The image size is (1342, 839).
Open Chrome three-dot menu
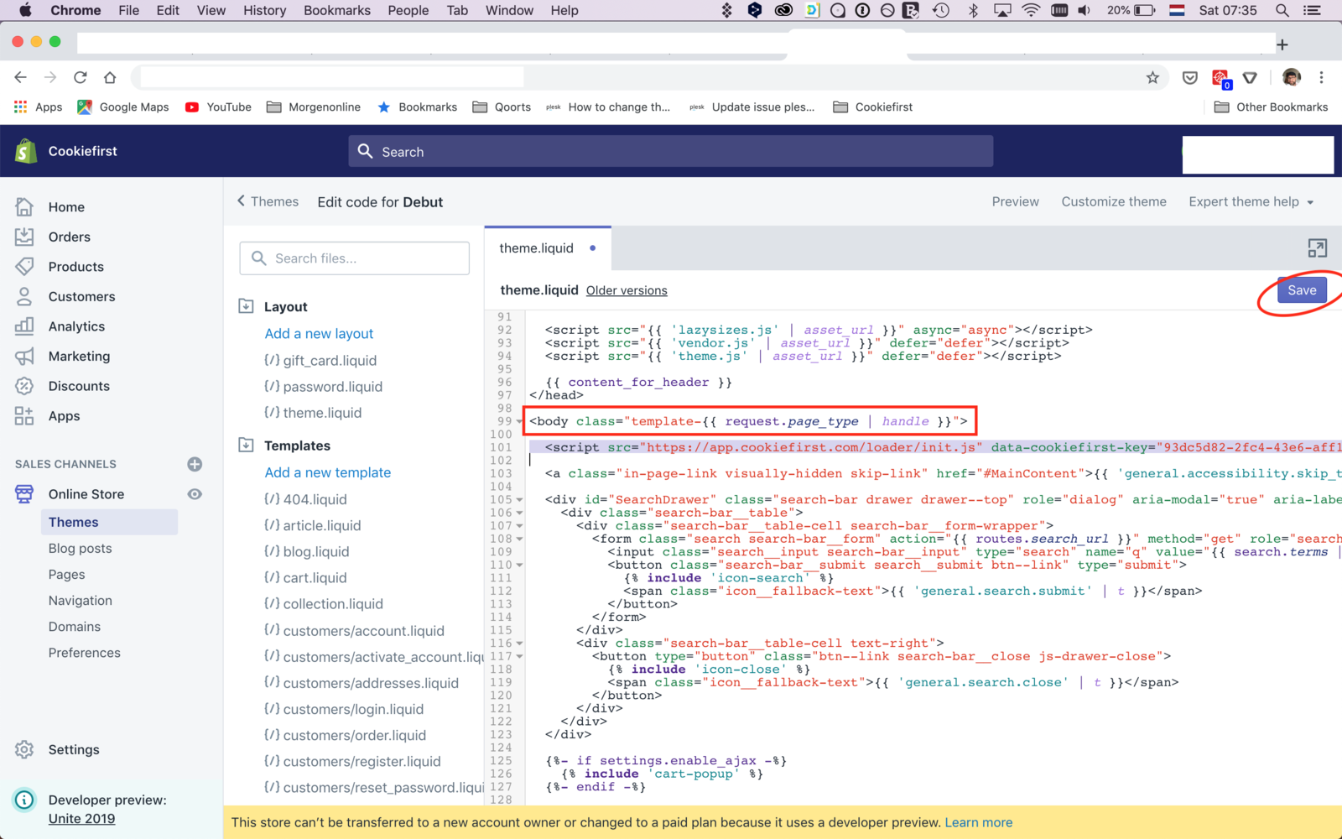tap(1321, 77)
